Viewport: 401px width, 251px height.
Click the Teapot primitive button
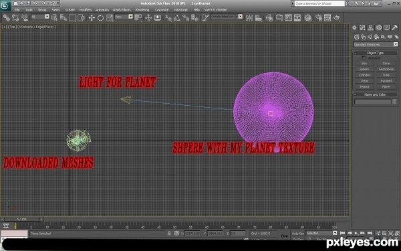click(x=364, y=87)
